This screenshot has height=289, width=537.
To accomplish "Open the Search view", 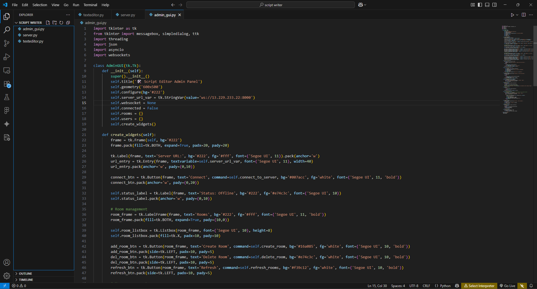I will [x=7, y=30].
